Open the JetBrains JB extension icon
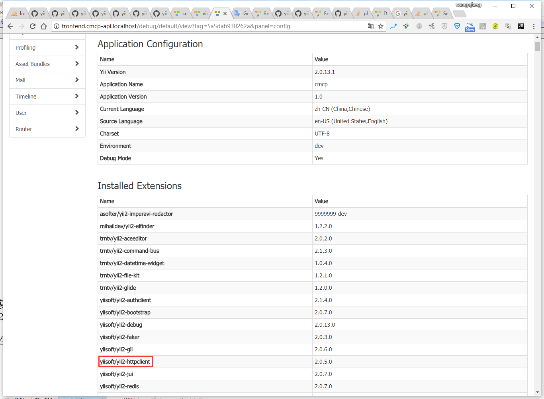This screenshot has width=544, height=399. point(521,26)
